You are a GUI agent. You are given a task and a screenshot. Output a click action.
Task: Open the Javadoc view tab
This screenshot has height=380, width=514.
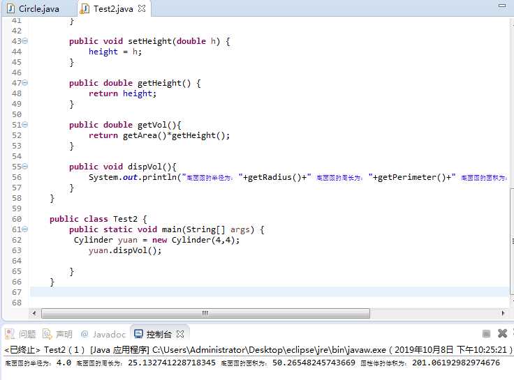(103, 334)
